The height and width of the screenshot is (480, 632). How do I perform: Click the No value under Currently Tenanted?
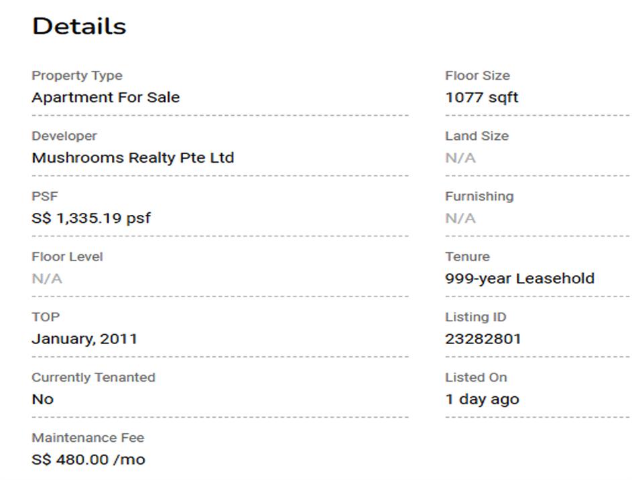point(42,400)
